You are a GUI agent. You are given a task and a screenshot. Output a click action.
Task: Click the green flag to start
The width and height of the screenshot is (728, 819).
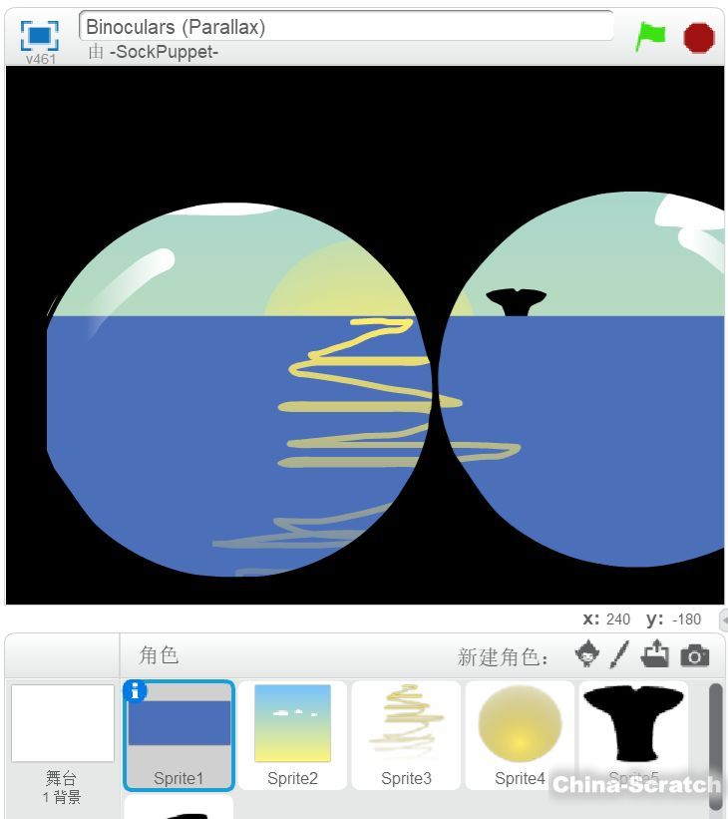point(650,37)
